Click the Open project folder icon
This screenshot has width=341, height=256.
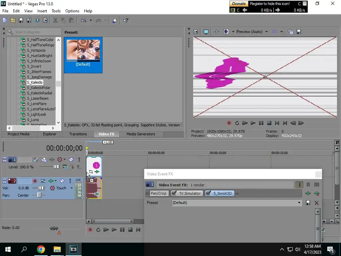coord(13,20)
